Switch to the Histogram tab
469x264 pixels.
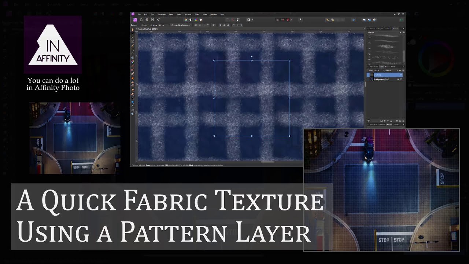point(380,29)
